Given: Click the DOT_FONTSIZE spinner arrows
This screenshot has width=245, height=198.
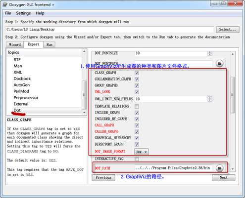Looking at the screenshot, I should point(210,53).
